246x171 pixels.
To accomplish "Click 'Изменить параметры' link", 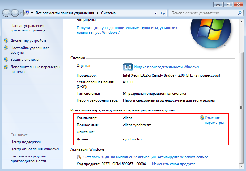I will 214,120.
